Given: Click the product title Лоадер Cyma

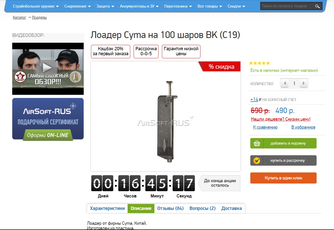Looking at the screenshot, I should tap(165, 35).
